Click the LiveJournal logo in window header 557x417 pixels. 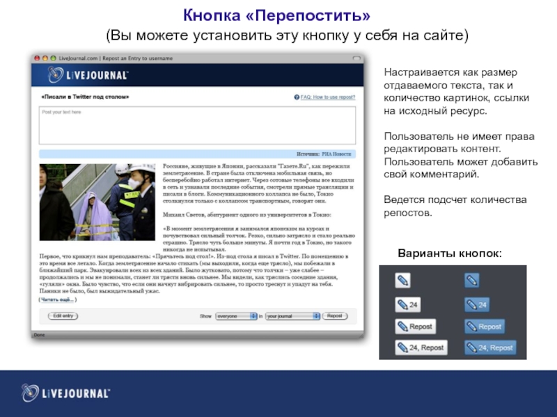click(x=88, y=75)
